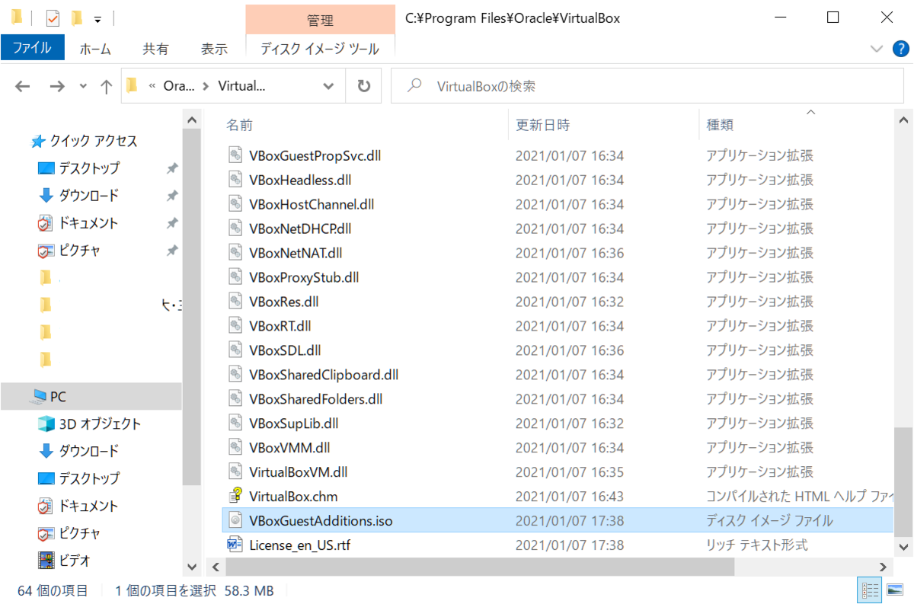Select the VBoxSharedFolders.dll file icon
This screenshot has height=604, width=914.
tap(235, 399)
